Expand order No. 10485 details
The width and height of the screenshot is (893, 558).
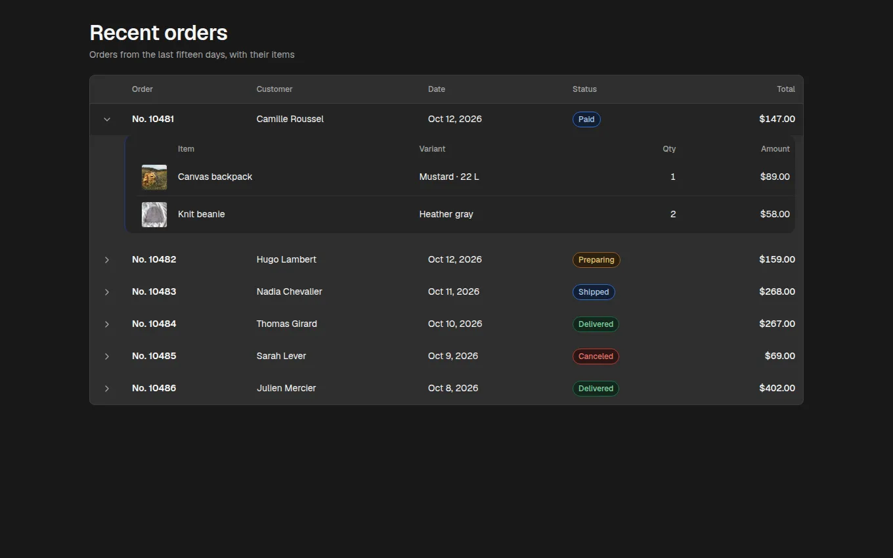point(107,356)
